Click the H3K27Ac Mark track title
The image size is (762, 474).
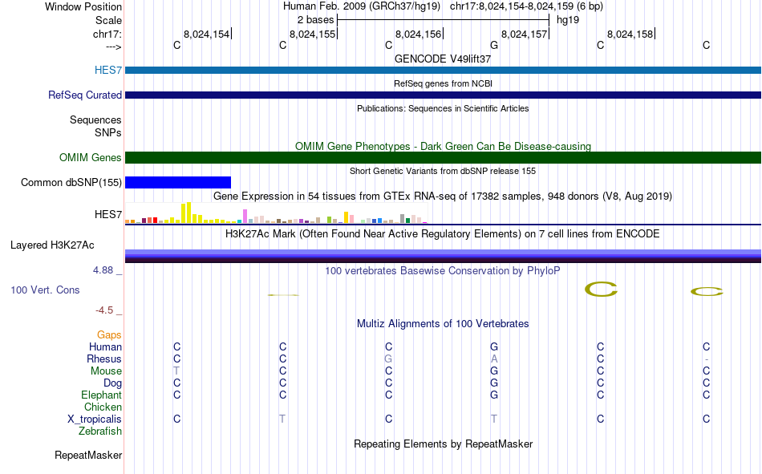(443, 234)
